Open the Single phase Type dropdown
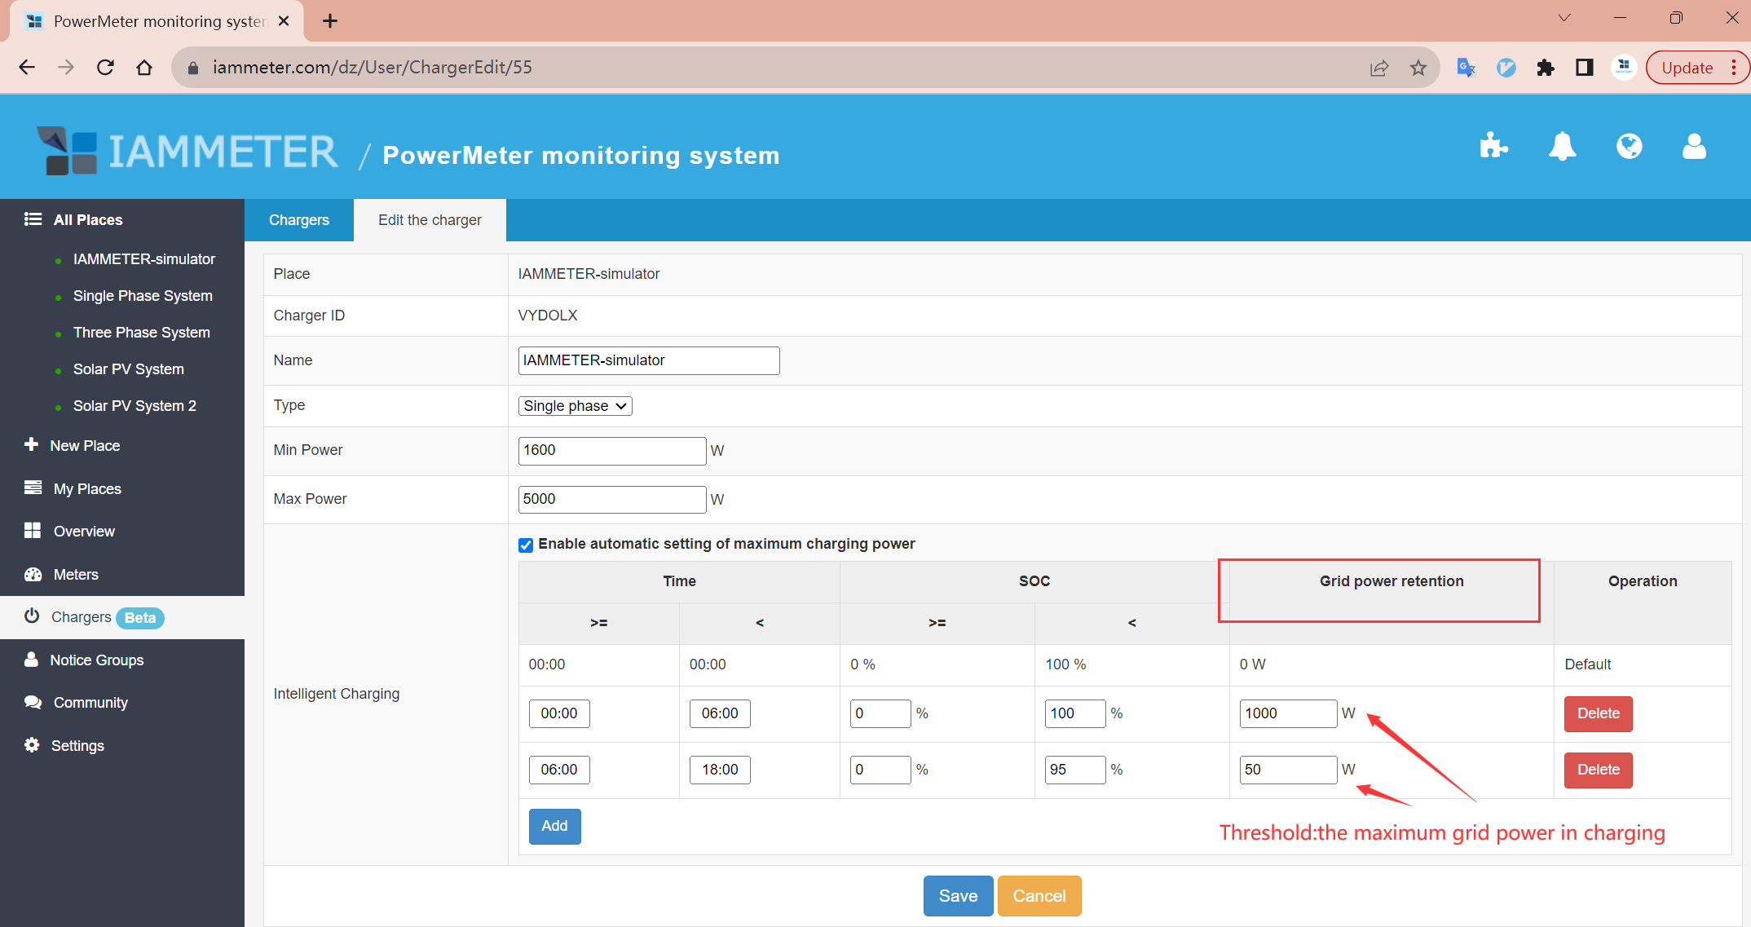1751x927 pixels. coord(575,406)
